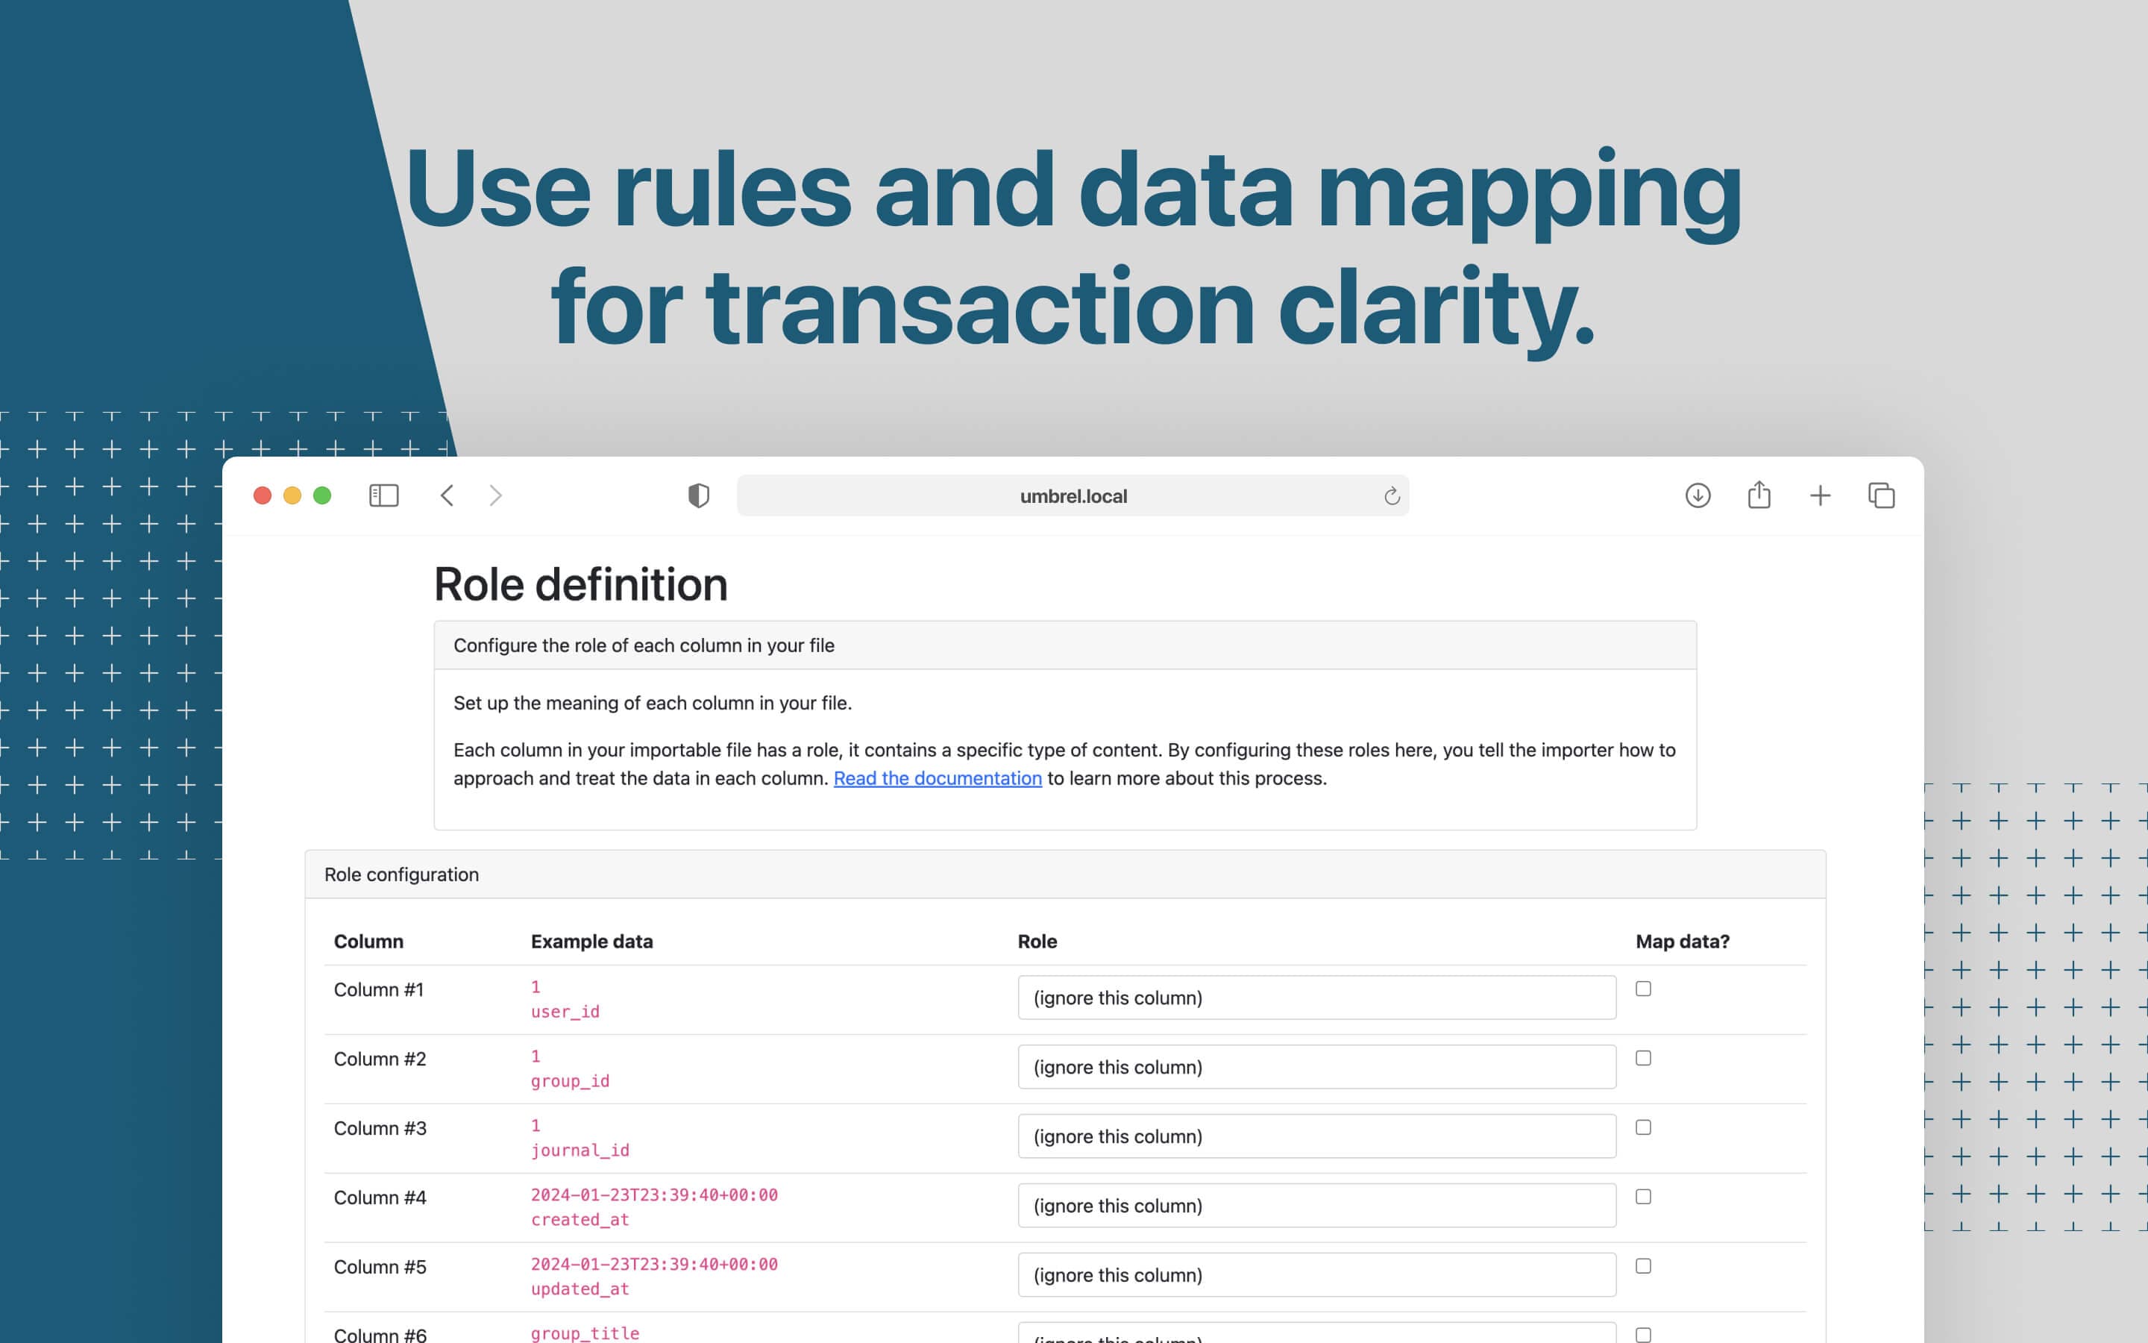
Task: Click the green fullscreen window button
Action: pos(322,495)
